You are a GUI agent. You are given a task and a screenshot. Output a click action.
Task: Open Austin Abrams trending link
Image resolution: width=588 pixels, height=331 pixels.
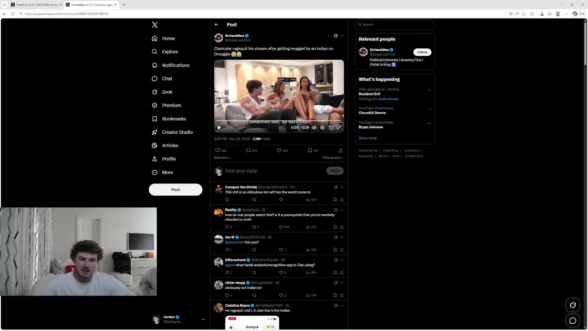pos(388,99)
